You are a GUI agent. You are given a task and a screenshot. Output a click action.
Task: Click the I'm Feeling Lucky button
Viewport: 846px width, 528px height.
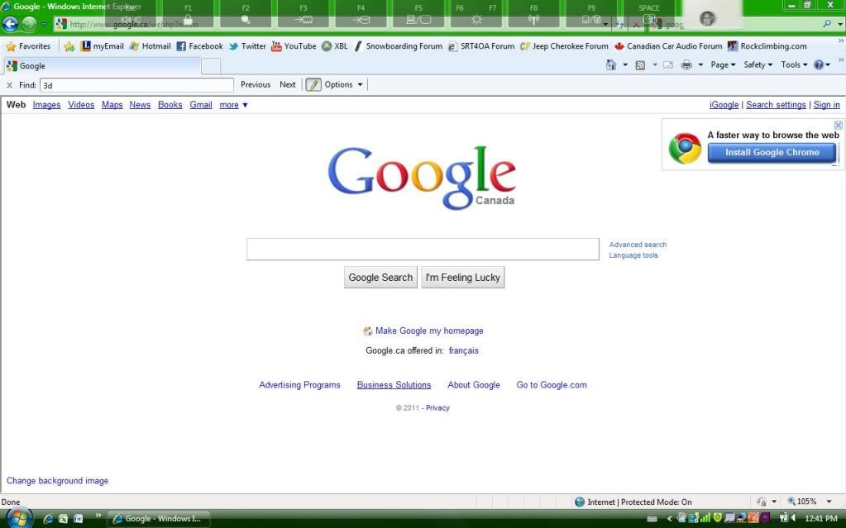tap(463, 277)
